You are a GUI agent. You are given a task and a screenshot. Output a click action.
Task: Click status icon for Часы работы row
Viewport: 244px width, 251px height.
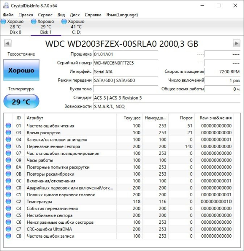8,160
